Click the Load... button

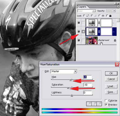(x=111, y=86)
